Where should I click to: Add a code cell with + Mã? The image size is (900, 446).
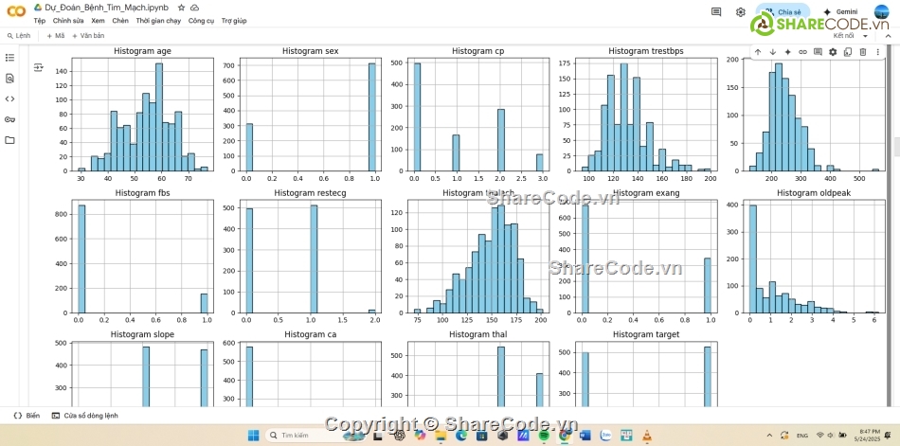point(56,36)
